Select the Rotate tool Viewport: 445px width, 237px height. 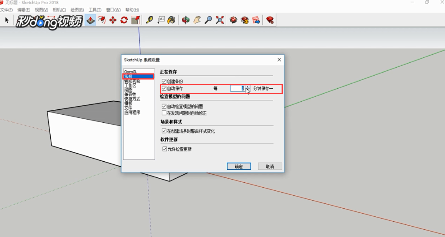pos(124,20)
